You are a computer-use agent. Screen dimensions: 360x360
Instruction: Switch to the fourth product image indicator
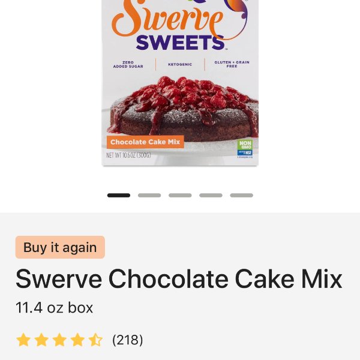(211, 195)
